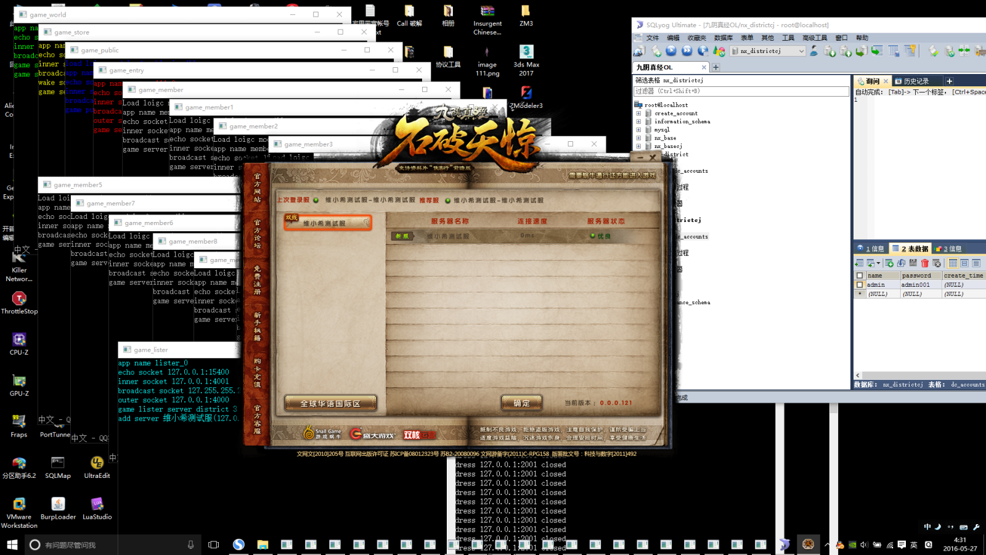The width and height of the screenshot is (986, 555).
Task: Click the duplicate row icon in table data
Action: tap(901, 263)
